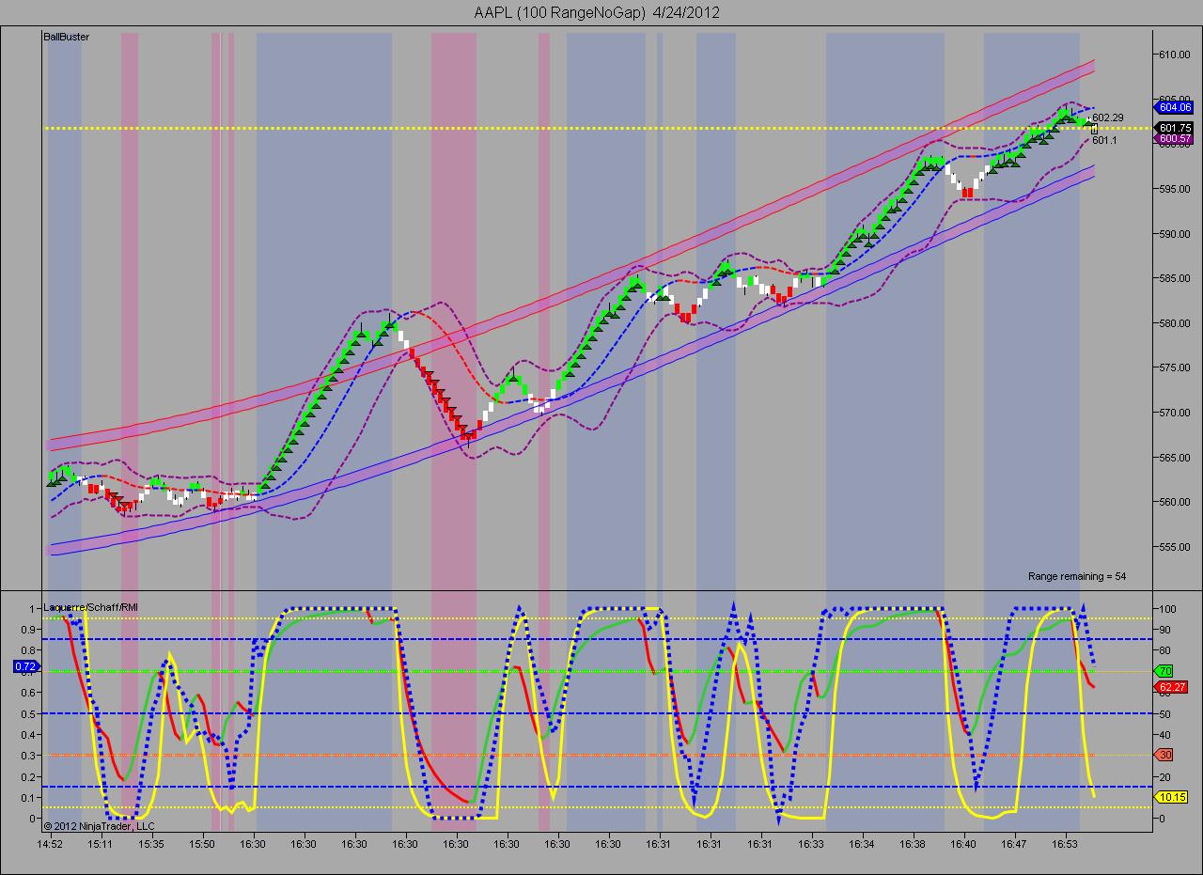Click the yellow 10.15 indicator value marker

(x=1170, y=797)
